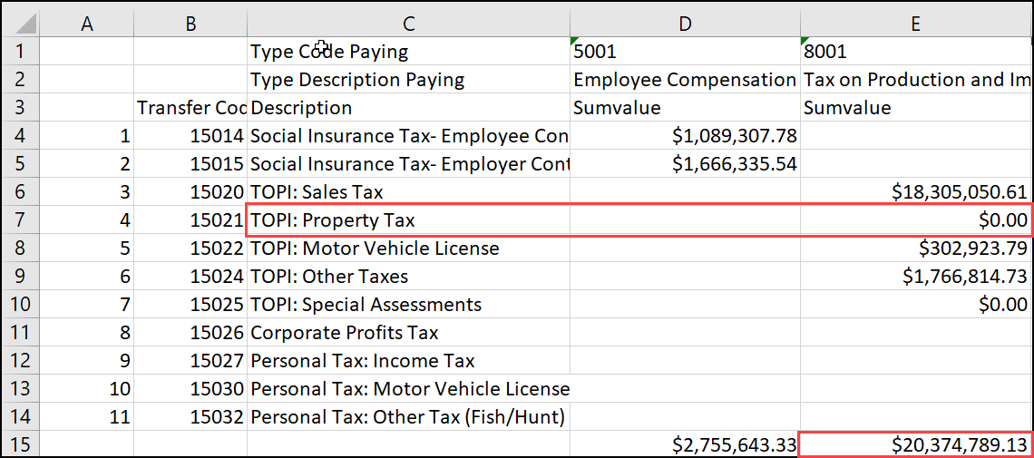
Task: Select column B header
Action: (190, 23)
